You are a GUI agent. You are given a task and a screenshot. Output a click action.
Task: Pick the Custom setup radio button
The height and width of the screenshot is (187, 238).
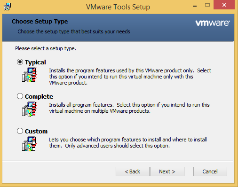(20, 131)
